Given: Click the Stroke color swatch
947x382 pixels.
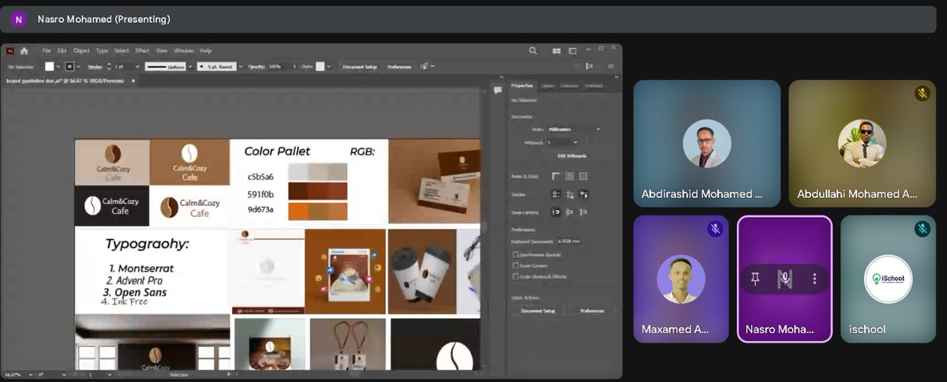Looking at the screenshot, I should pos(69,67).
